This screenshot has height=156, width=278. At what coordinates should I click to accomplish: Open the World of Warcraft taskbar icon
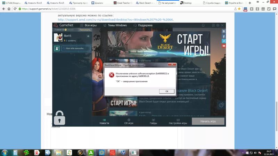[80, 153]
